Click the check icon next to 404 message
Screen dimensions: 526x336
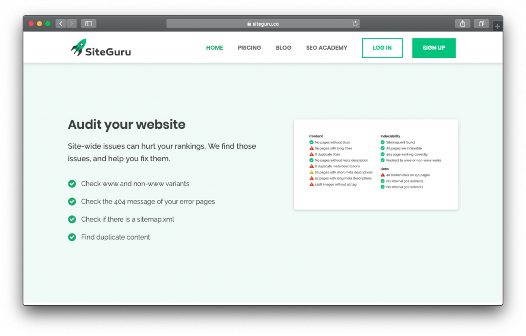72,201
